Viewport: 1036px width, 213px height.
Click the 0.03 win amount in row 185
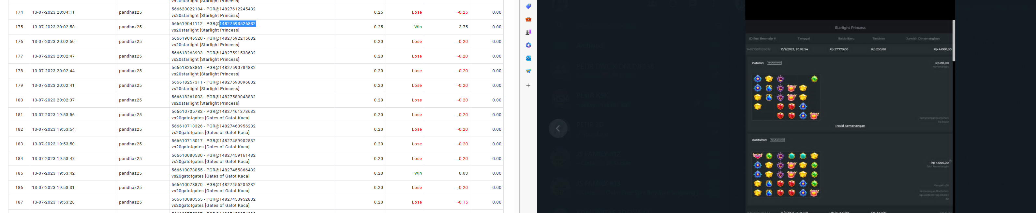point(463,173)
